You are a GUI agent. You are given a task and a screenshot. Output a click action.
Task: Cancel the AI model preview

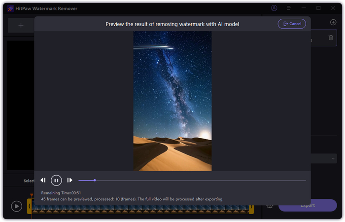coord(292,24)
